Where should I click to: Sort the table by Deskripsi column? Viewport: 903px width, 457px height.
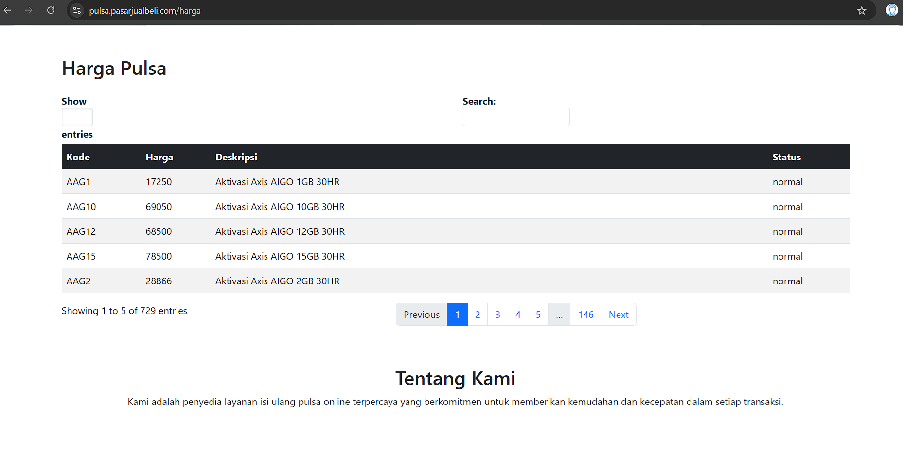click(236, 157)
